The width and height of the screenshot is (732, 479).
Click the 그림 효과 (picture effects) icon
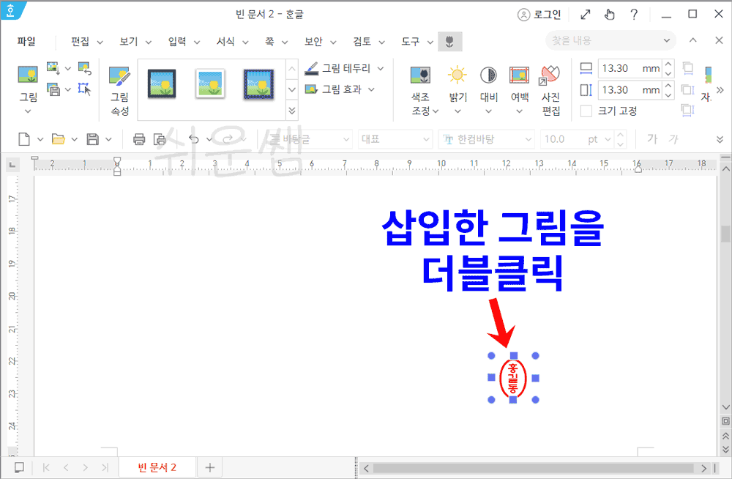335,89
